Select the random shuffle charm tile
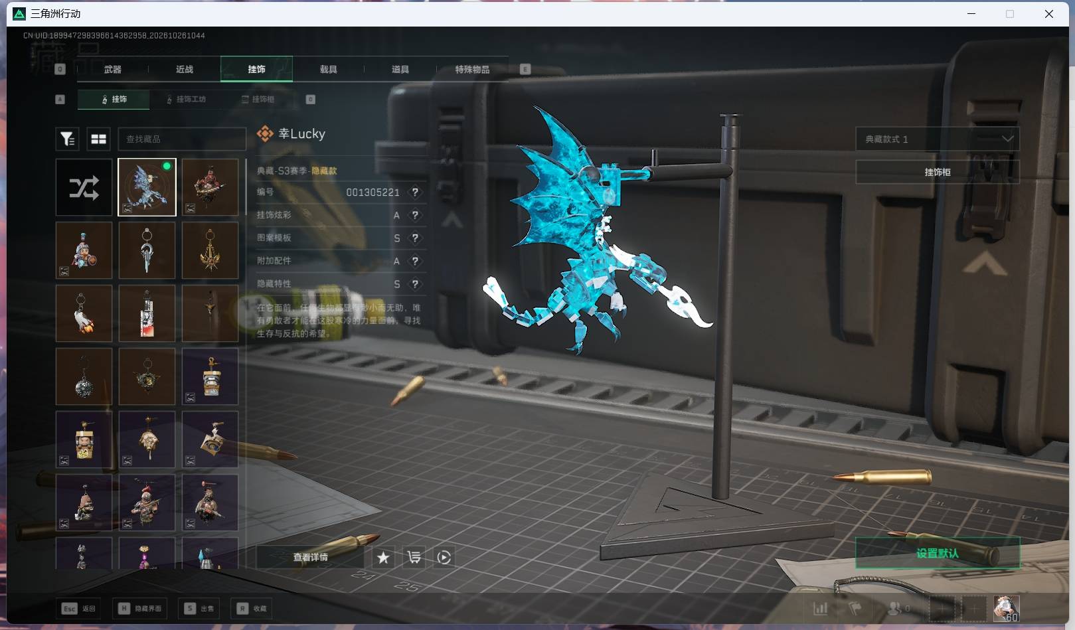 [84, 187]
